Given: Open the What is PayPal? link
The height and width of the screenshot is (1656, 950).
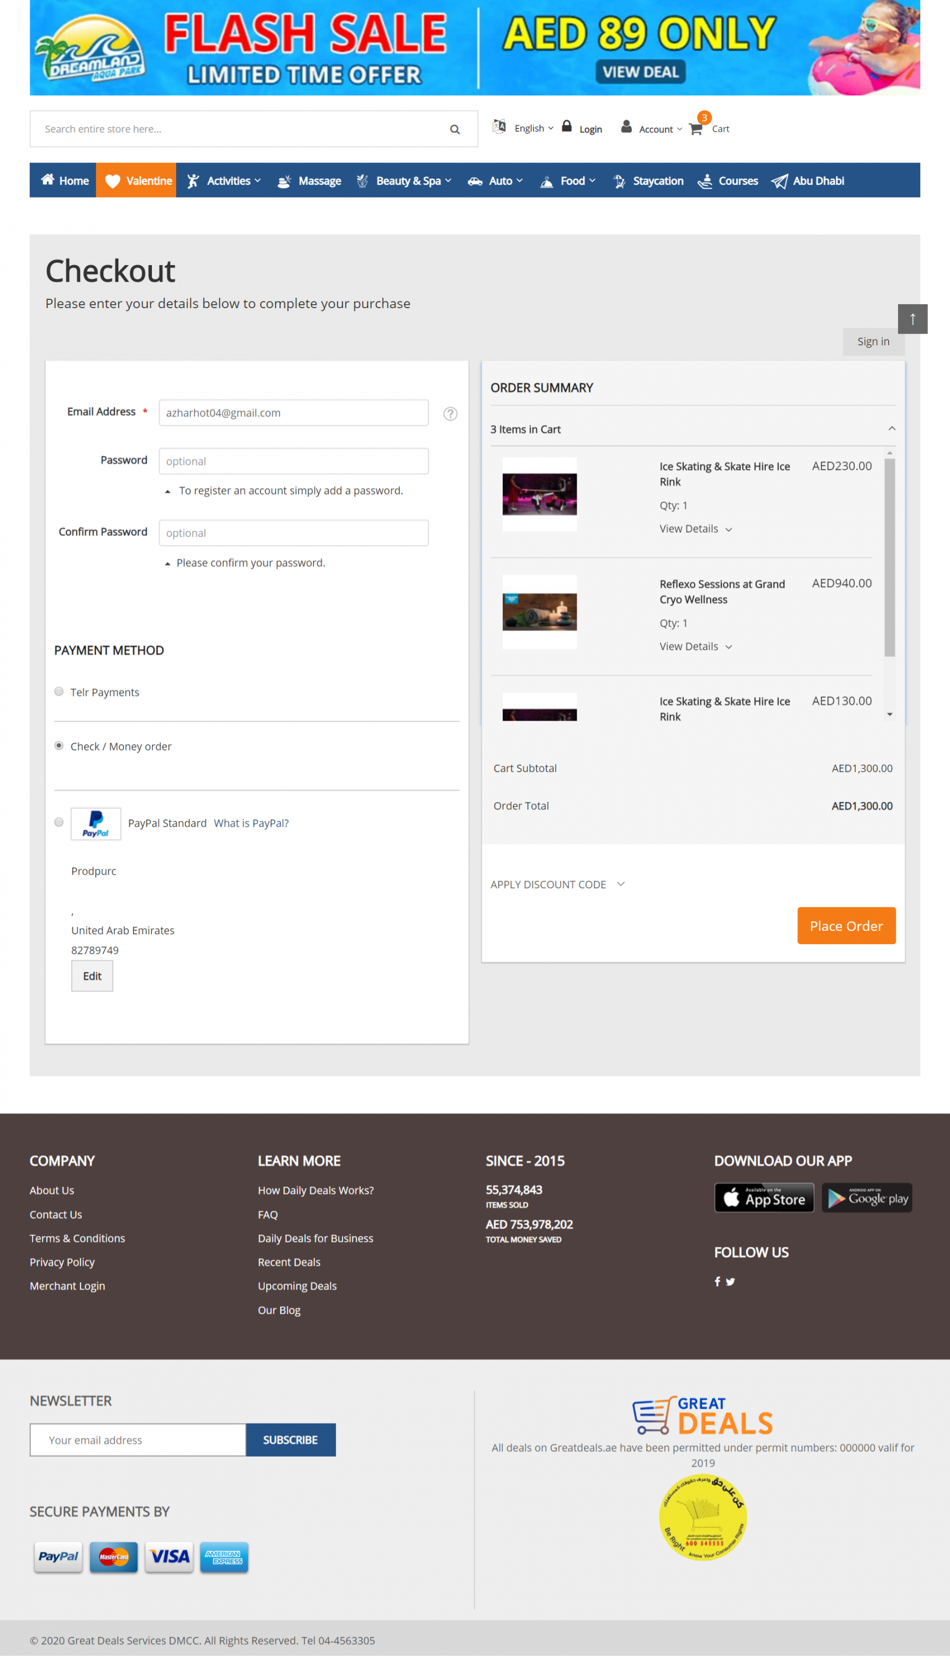Looking at the screenshot, I should pyautogui.click(x=251, y=823).
